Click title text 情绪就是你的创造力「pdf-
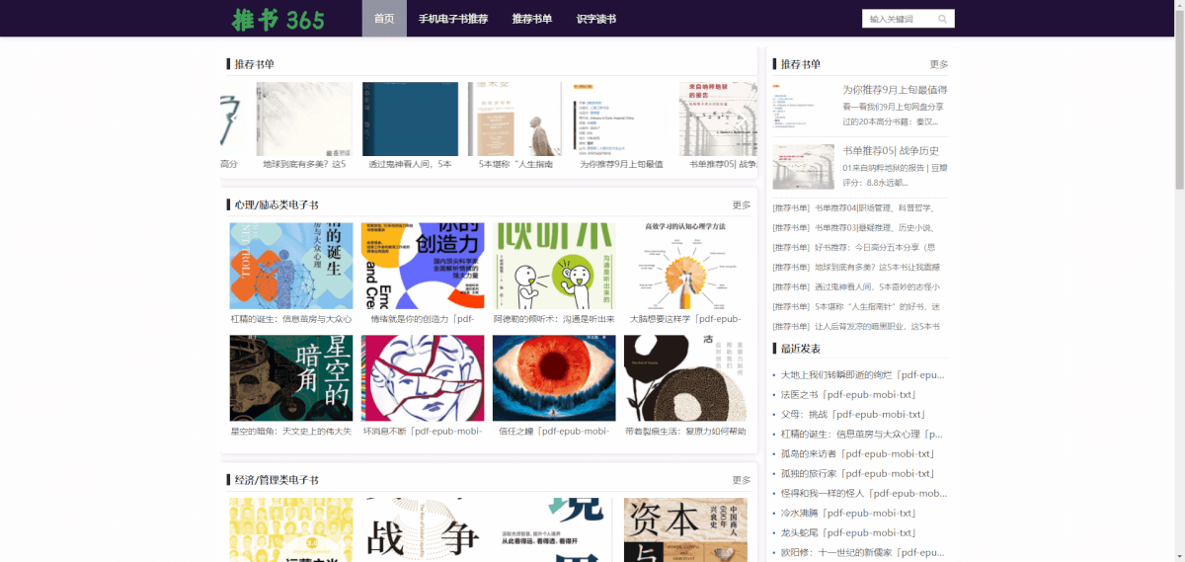 (x=423, y=319)
